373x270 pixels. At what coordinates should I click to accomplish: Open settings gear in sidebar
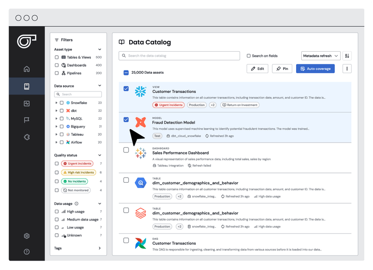[27, 236]
